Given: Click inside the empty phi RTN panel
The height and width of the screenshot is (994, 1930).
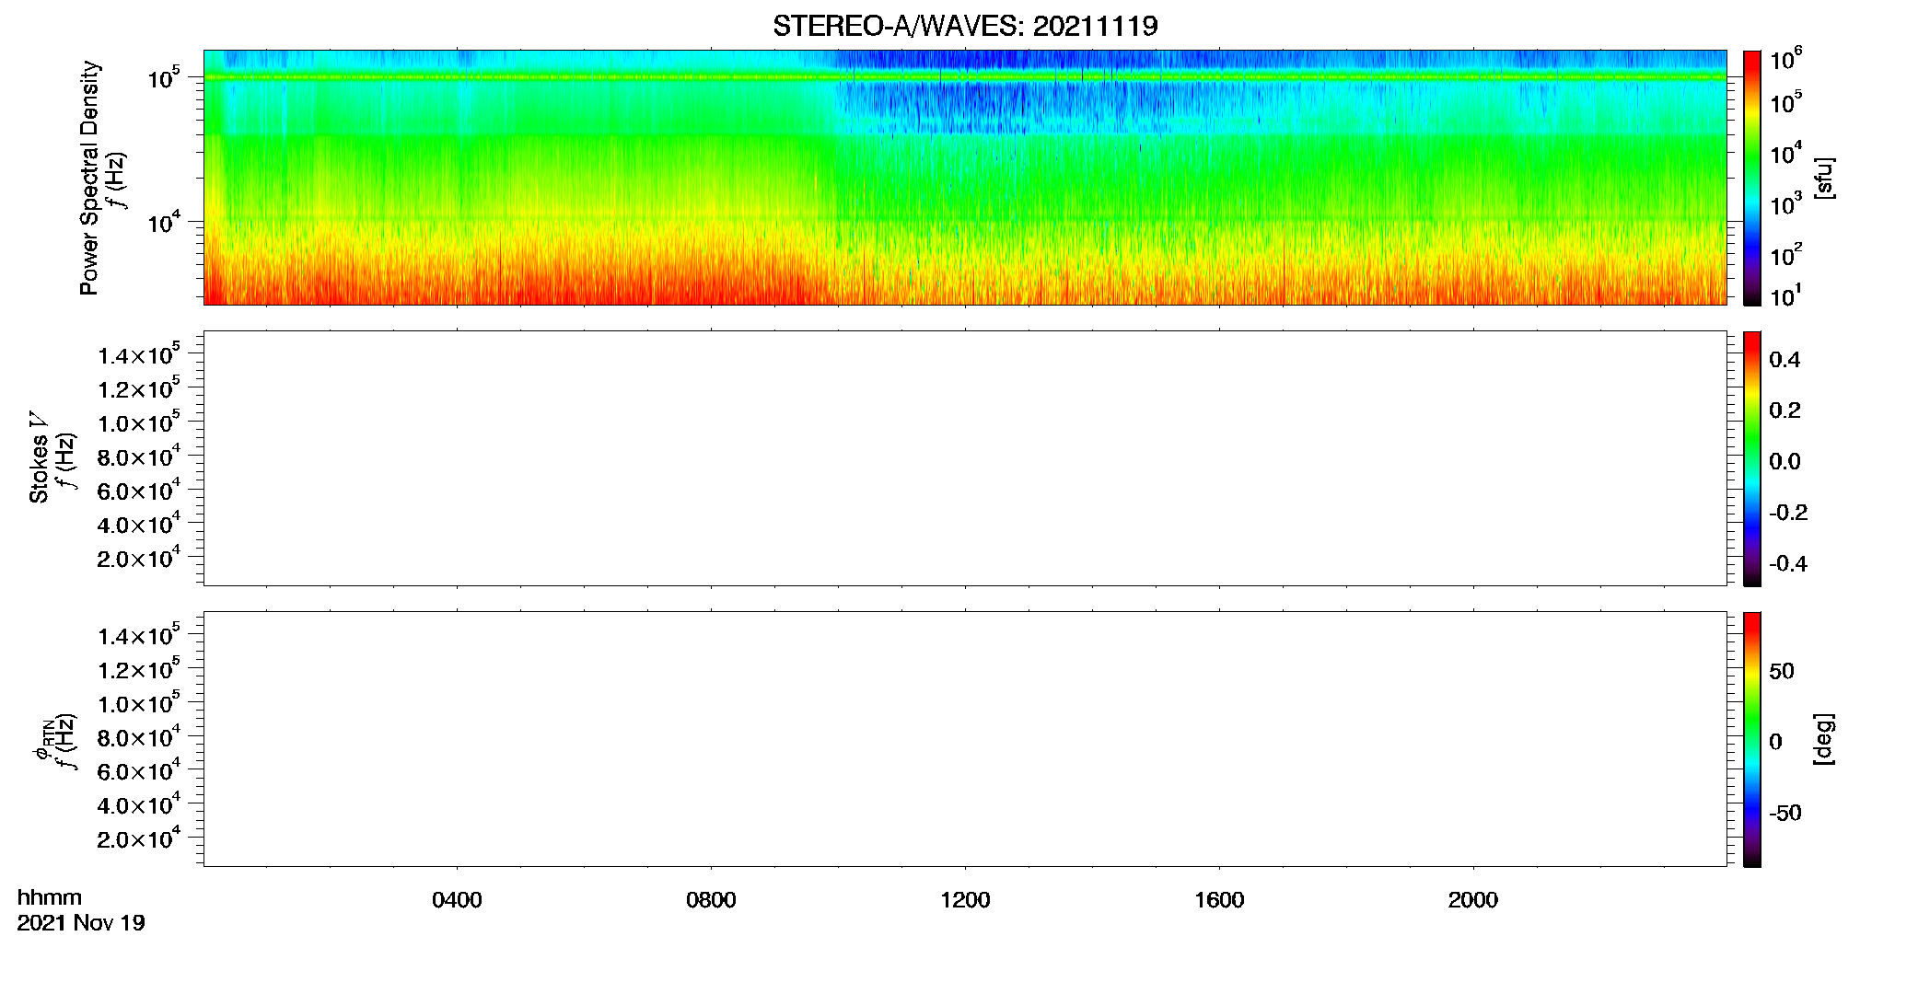Looking at the screenshot, I should tap(965, 739).
